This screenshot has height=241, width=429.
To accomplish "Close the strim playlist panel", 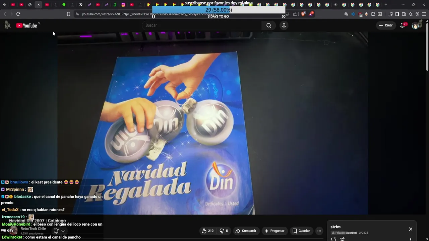I will 411,229.
